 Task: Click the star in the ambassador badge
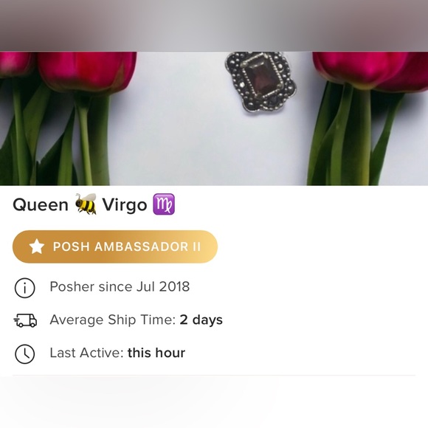(37, 246)
